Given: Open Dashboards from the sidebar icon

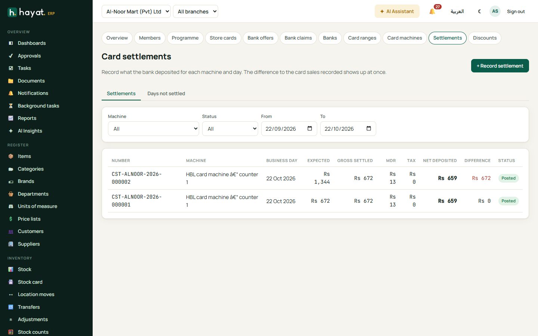Looking at the screenshot, I should 11,43.
